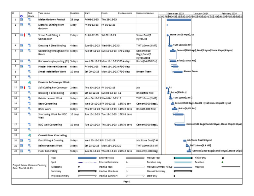The height and width of the screenshot is (196, 254).
Task: Click red overallocation icon in Soil Cutting For Conveyor row
Action: click(x=24, y=87)
